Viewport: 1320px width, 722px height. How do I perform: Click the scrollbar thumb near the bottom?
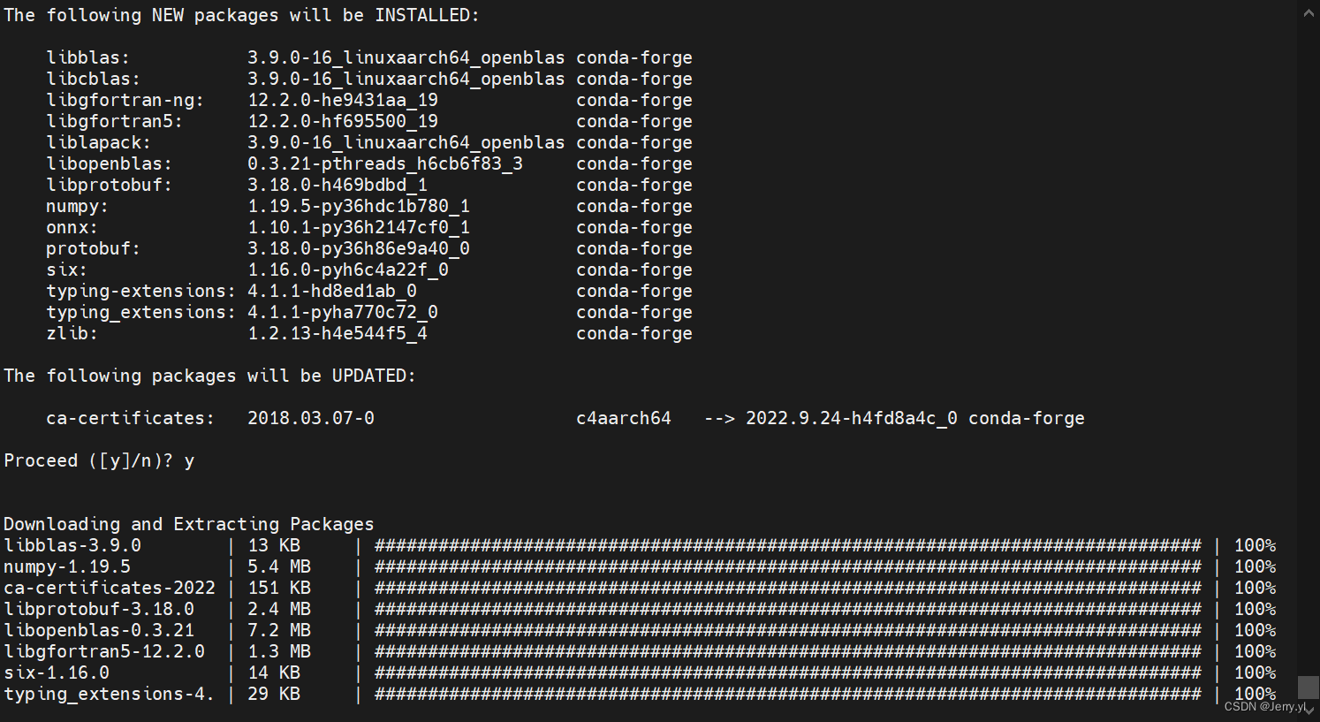(1309, 687)
